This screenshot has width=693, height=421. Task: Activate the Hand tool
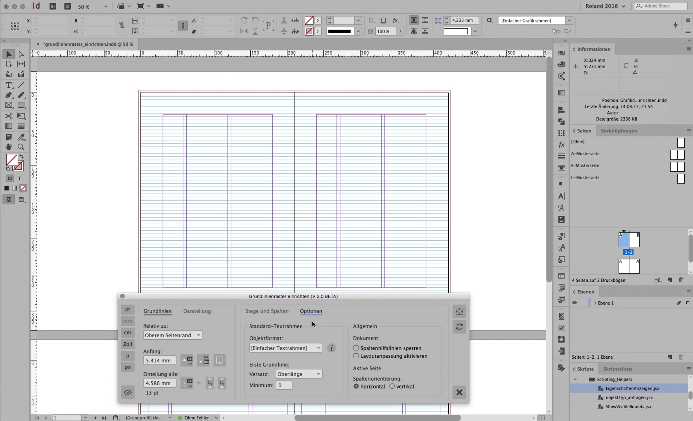[8, 147]
